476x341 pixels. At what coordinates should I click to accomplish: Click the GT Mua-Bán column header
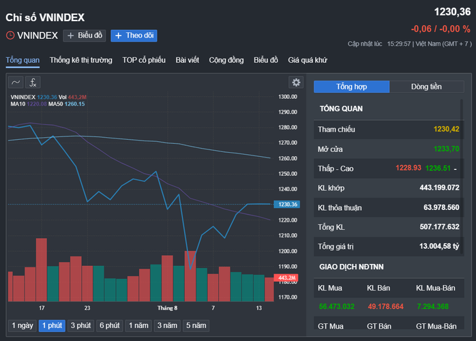point(436,326)
